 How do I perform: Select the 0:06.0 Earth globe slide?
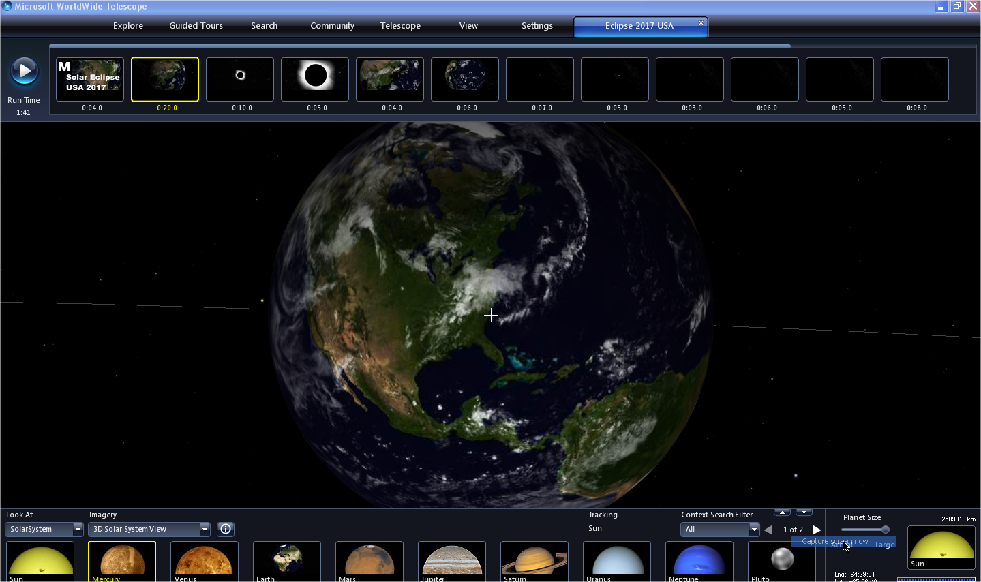click(x=465, y=79)
